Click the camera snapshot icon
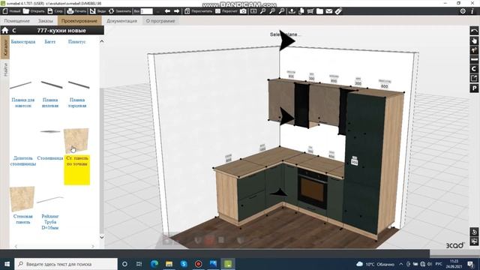The image size is (480, 270). (x=243, y=11)
